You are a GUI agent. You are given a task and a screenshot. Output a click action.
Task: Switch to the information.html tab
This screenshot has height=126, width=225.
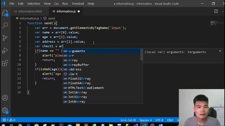[x=30, y=11]
